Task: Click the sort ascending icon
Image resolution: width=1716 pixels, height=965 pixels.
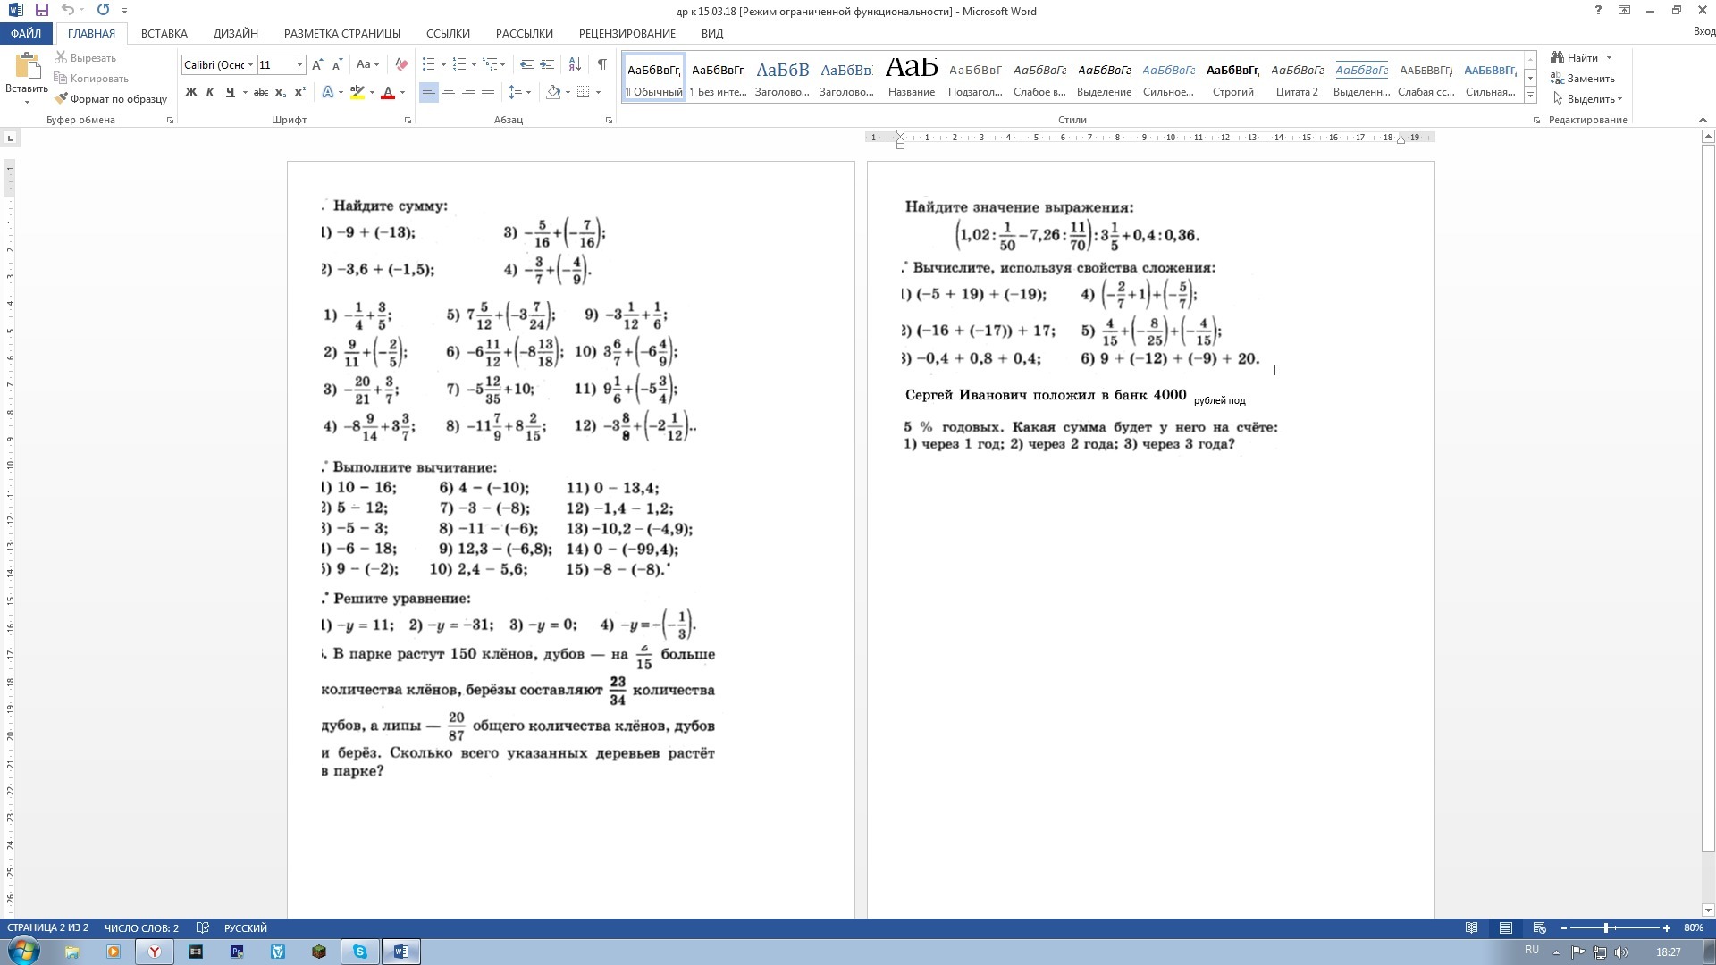Action: (x=575, y=64)
